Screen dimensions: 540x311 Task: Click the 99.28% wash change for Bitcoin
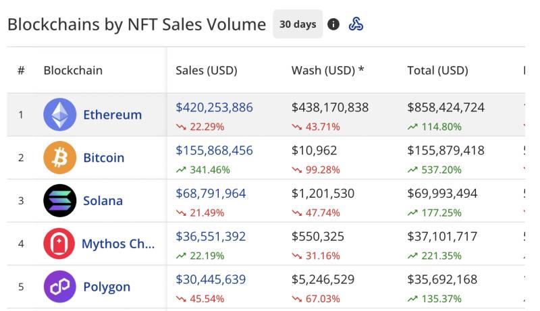(316, 169)
